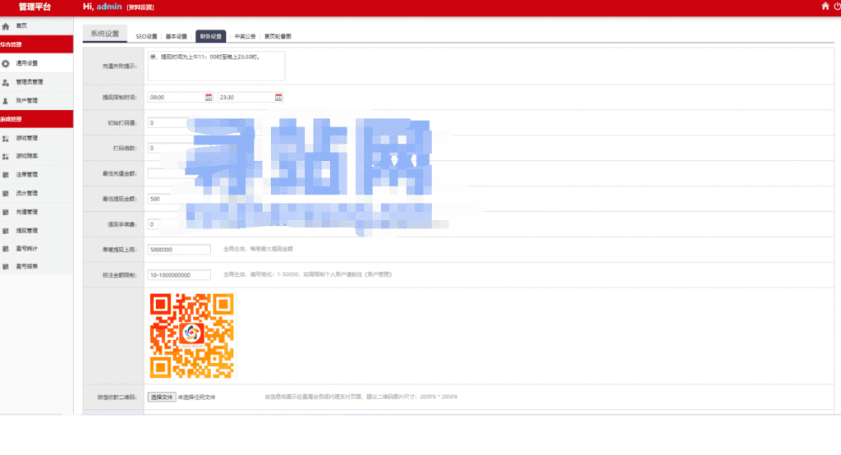The image size is (841, 455).
Task: Open 管理员管理 icon in sidebar
Action: tap(6, 82)
